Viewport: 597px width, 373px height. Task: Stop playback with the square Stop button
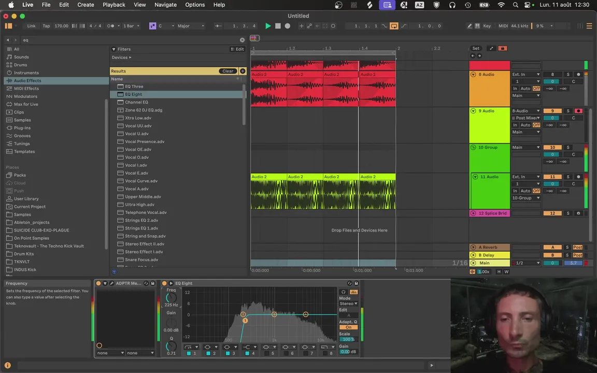tap(278, 26)
